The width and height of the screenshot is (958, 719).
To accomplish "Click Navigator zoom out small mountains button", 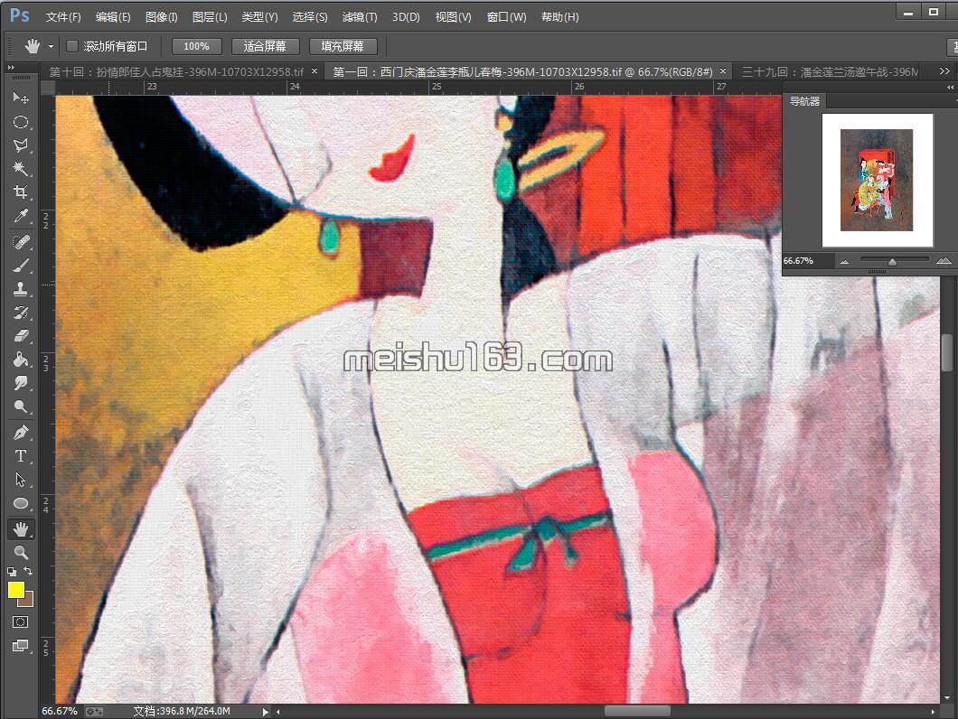I will coord(844,261).
